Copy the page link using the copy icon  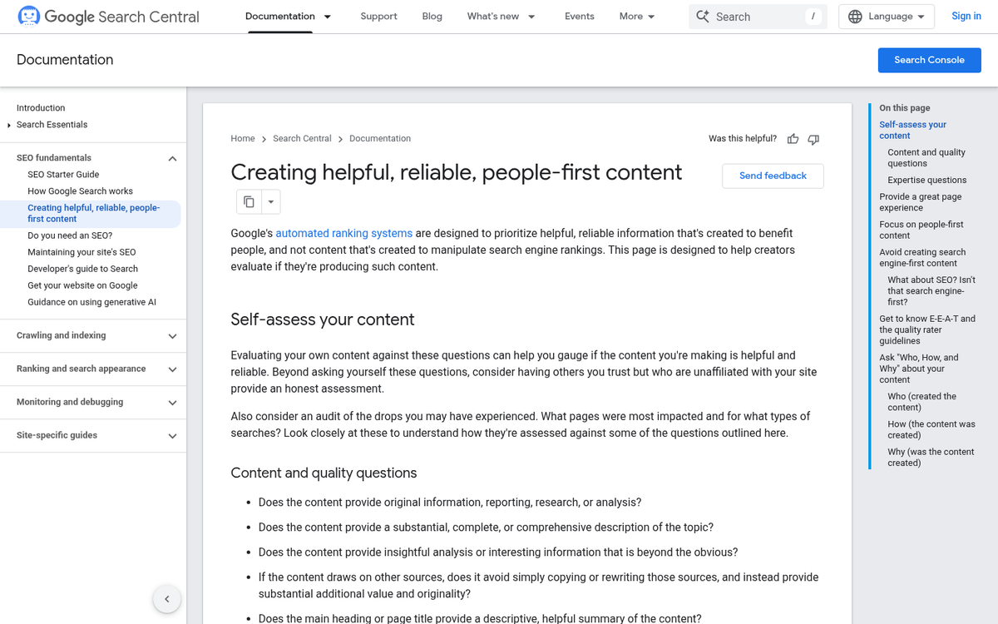tap(247, 201)
